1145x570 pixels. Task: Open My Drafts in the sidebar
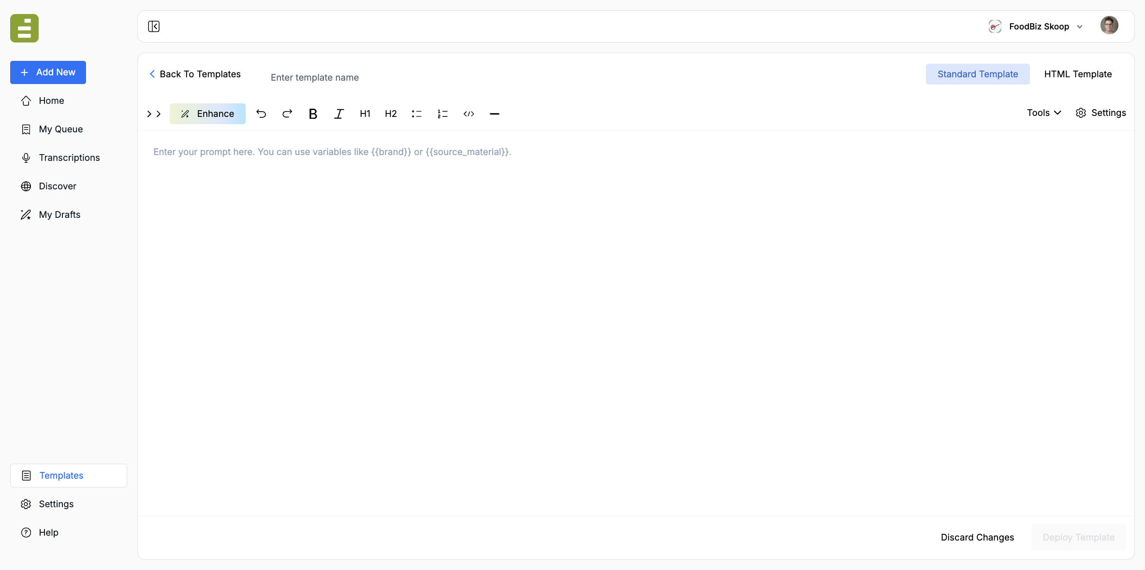tap(69, 214)
